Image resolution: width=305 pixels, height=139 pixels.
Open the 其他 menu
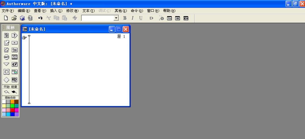pyautogui.click(x=121, y=11)
